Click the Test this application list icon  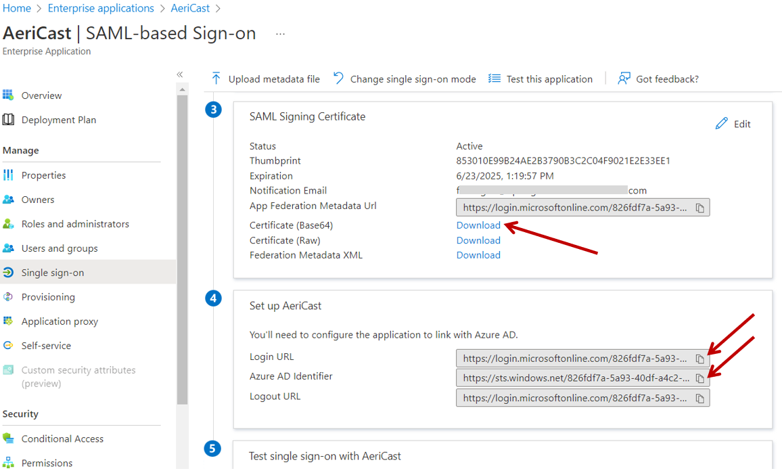point(495,78)
